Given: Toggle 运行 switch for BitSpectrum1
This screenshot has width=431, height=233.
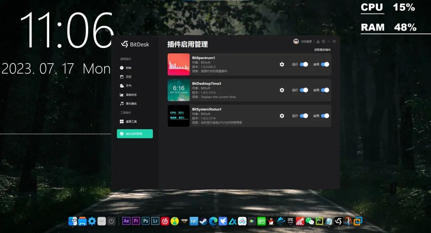Looking at the screenshot, I should (x=304, y=64).
